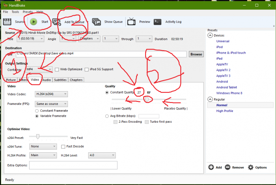Viewport: 276px width, 185px height.
Task: Open the end chapter dropdown after through
Action: click(x=144, y=39)
